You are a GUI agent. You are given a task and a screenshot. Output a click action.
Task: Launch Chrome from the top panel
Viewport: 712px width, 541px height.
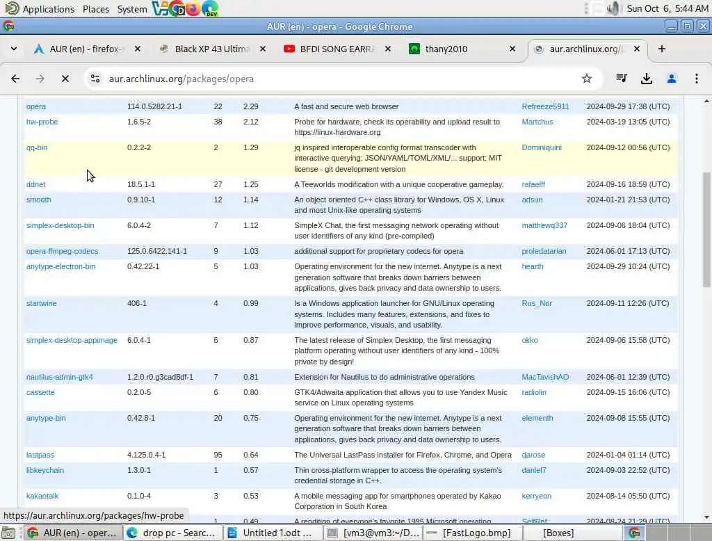point(177,8)
